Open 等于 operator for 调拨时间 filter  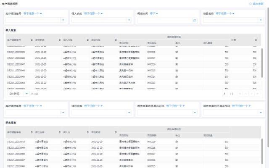154,13
